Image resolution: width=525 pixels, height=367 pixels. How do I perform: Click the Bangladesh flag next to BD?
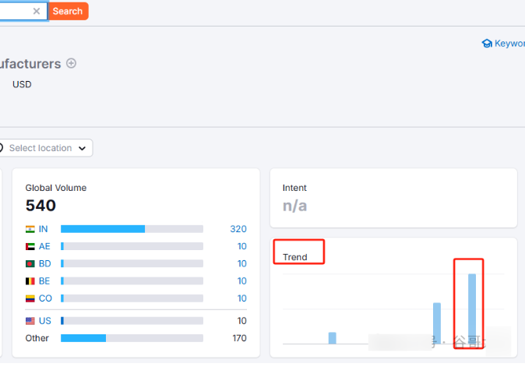30,263
